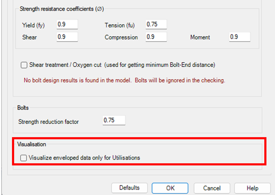275x195 pixels.
Task: Select the Shear coefficient input box
Action: click(67, 37)
